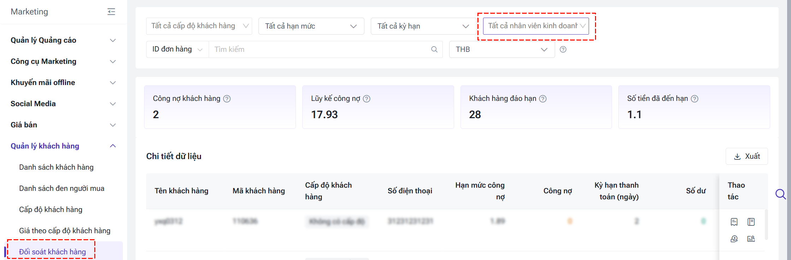Click help icon beside Công nợ khách hàng
The image size is (791, 260).
pos(227,99)
